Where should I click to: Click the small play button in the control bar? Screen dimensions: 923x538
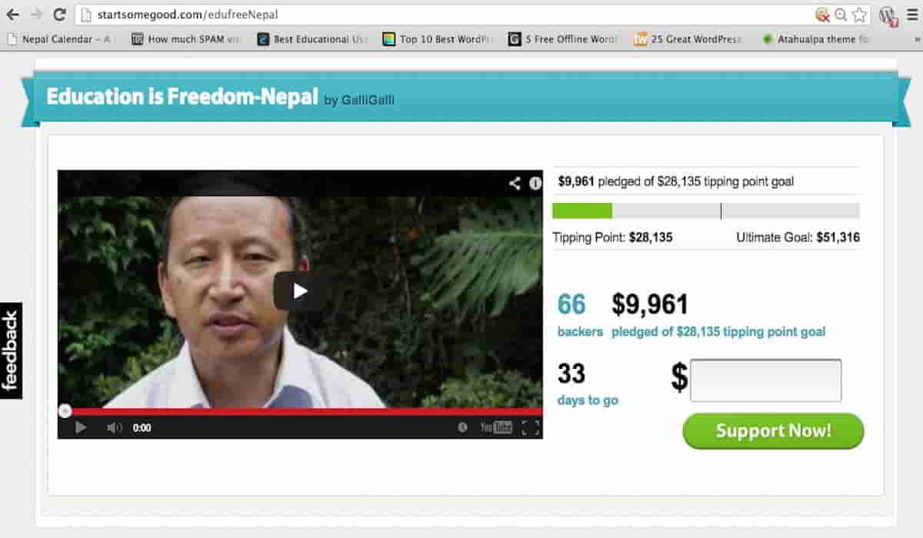pyautogui.click(x=81, y=427)
